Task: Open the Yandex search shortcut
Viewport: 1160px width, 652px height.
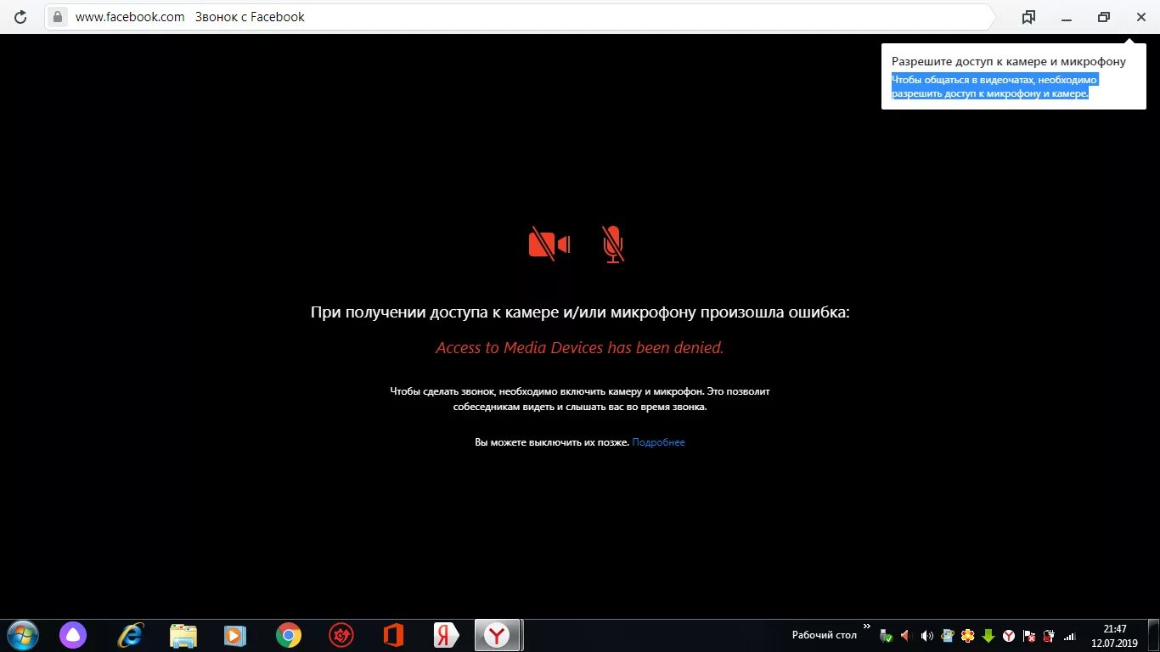Action: pos(446,635)
